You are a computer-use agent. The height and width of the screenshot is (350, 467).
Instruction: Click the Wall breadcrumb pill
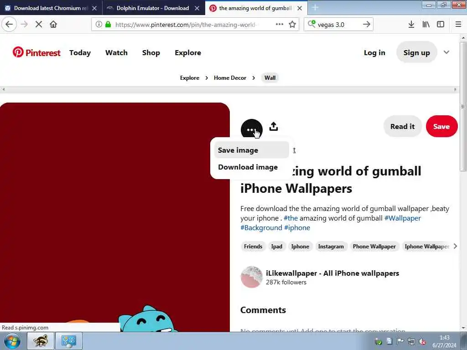[x=270, y=77]
